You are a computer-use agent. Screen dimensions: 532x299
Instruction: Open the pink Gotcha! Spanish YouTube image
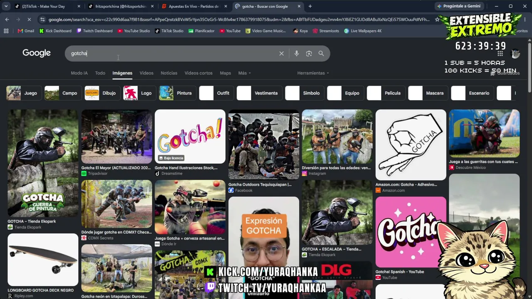pos(411,232)
